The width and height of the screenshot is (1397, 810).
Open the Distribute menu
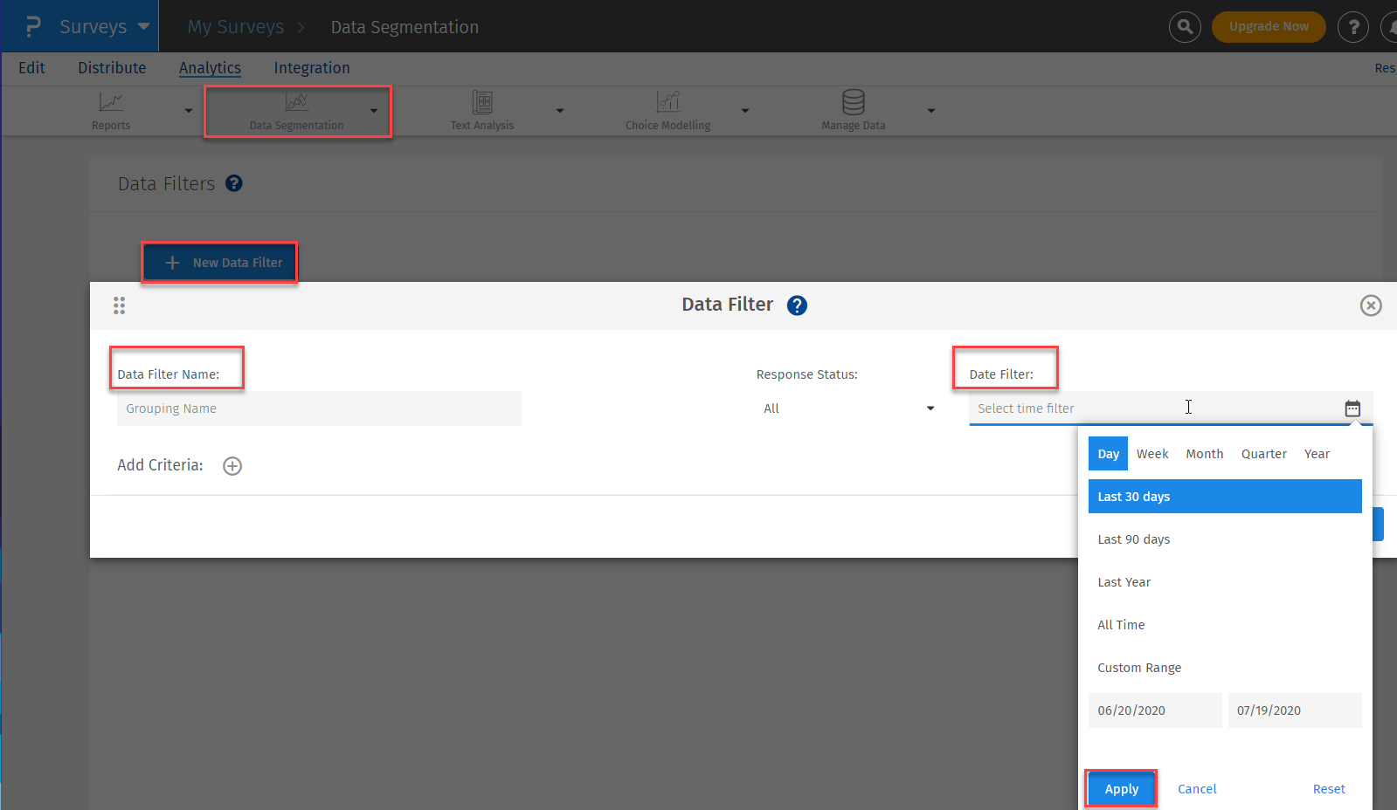(x=112, y=68)
